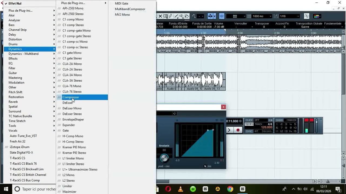Viewport: 346px width, 194px height.
Task: Open the 1/16 quantize dropdown
Action: 289,16
